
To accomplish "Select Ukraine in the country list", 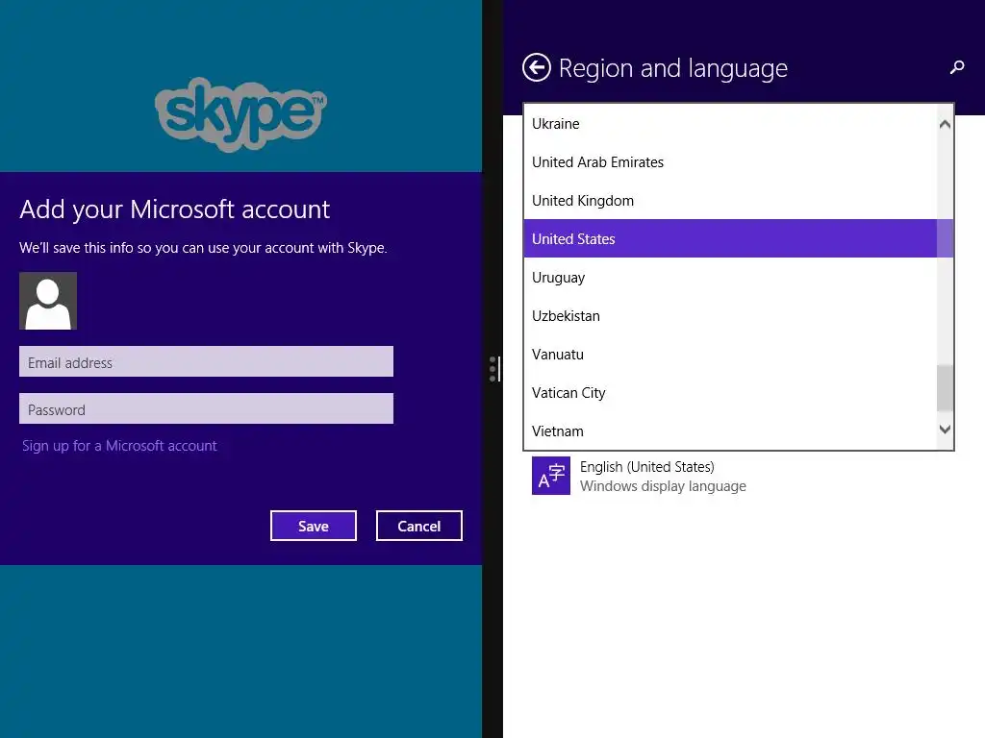I will pyautogui.click(x=730, y=124).
